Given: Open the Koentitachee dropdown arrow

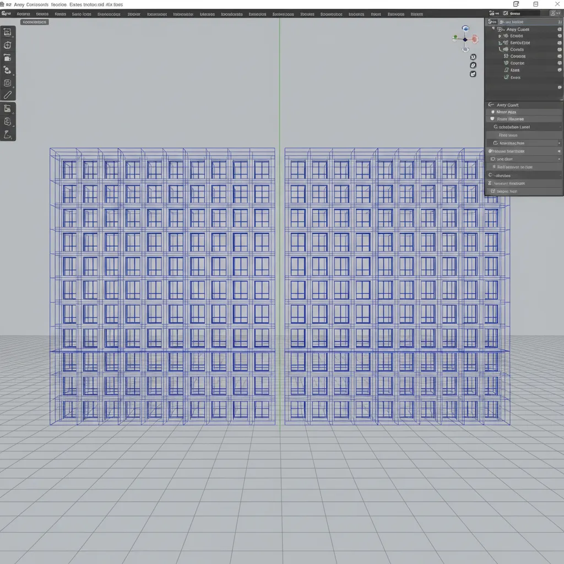Looking at the screenshot, I should click(559, 143).
